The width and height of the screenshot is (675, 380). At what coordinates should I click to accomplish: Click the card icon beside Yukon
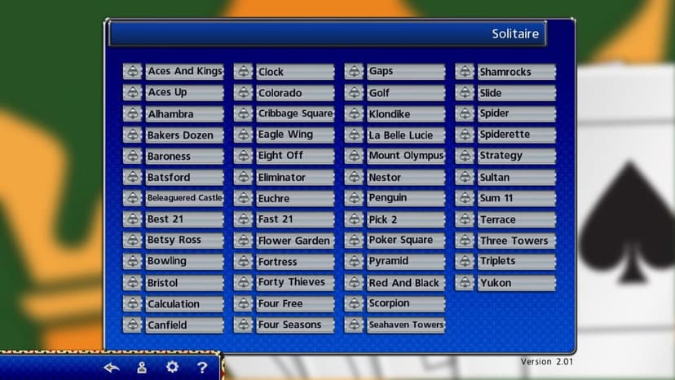coord(465,283)
